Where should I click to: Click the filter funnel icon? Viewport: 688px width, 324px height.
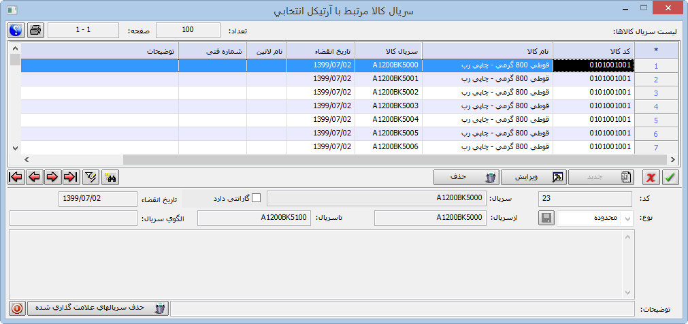click(90, 177)
